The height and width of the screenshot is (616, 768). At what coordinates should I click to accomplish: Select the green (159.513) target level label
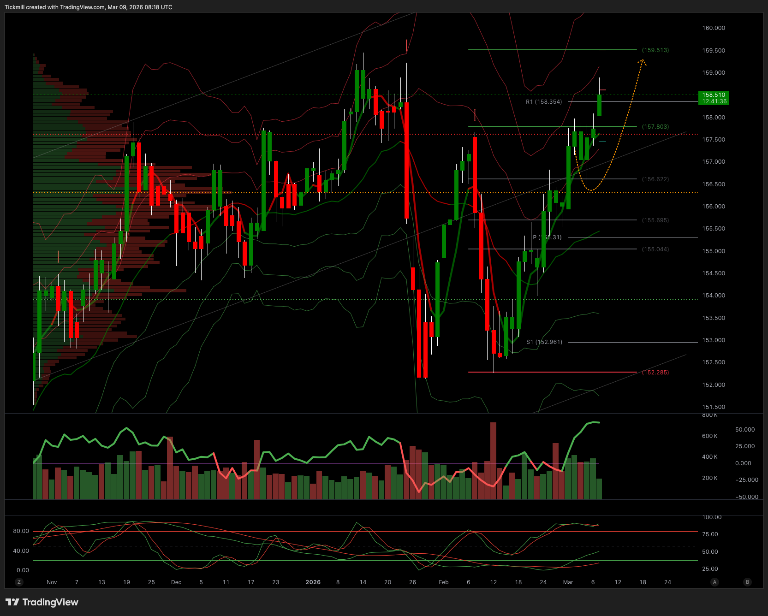(655, 50)
